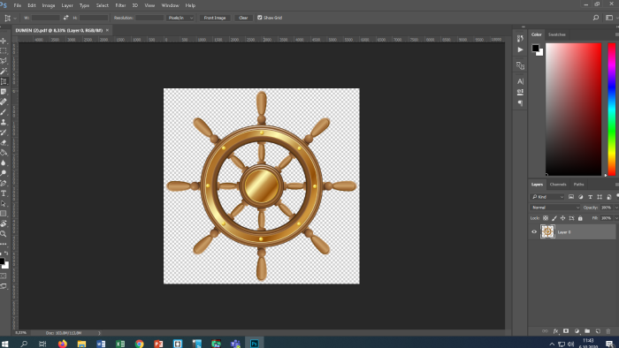Screen dimensions: 619x348
Task: Select the Lasso tool
Action: [4, 61]
